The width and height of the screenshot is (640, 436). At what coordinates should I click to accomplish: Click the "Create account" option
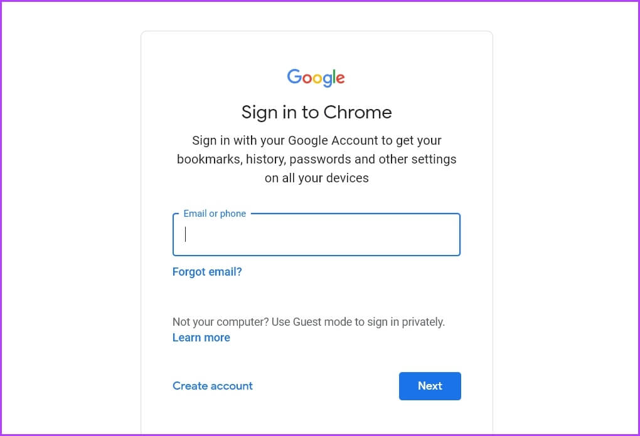coord(213,386)
